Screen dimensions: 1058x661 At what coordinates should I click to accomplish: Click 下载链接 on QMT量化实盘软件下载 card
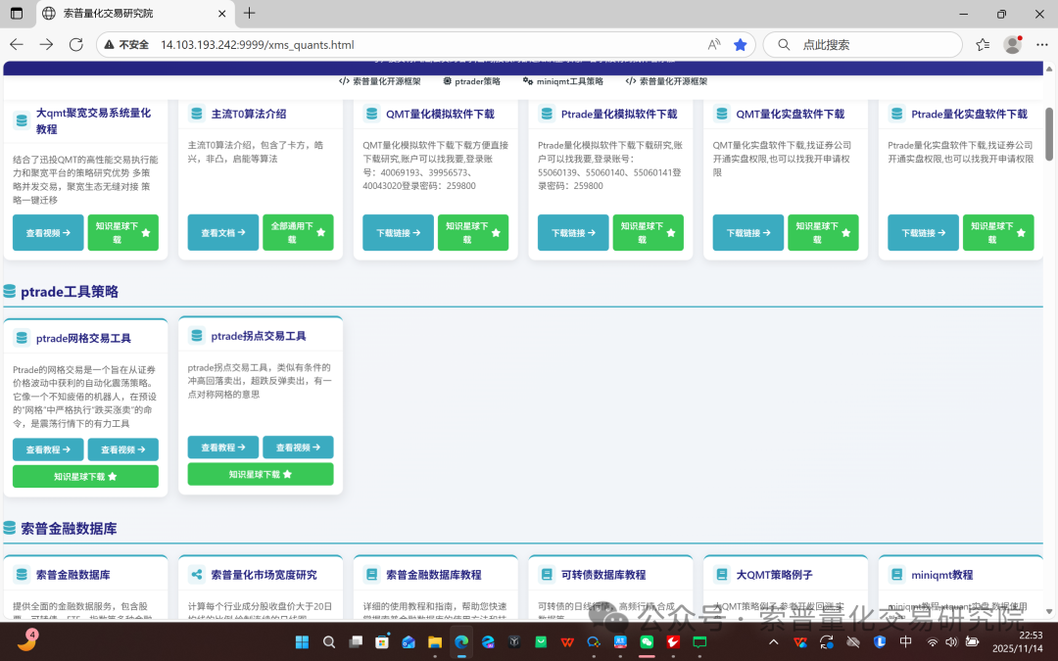(748, 233)
